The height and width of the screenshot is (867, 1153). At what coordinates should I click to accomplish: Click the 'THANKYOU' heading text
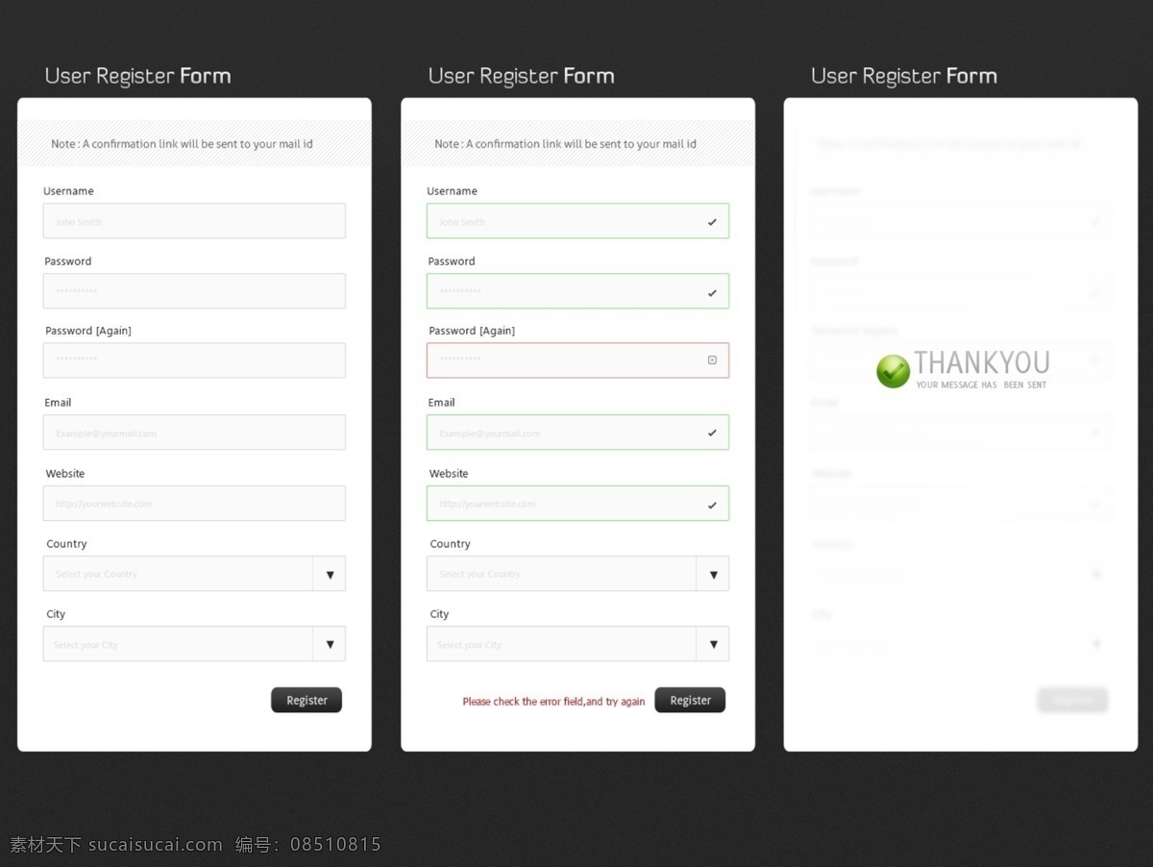coord(981,362)
